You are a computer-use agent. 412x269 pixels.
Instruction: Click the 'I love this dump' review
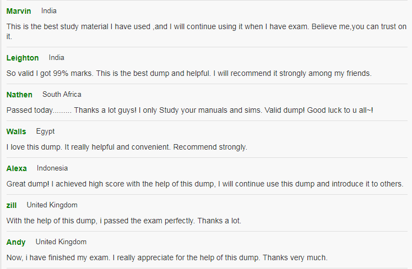pyautogui.click(x=127, y=147)
